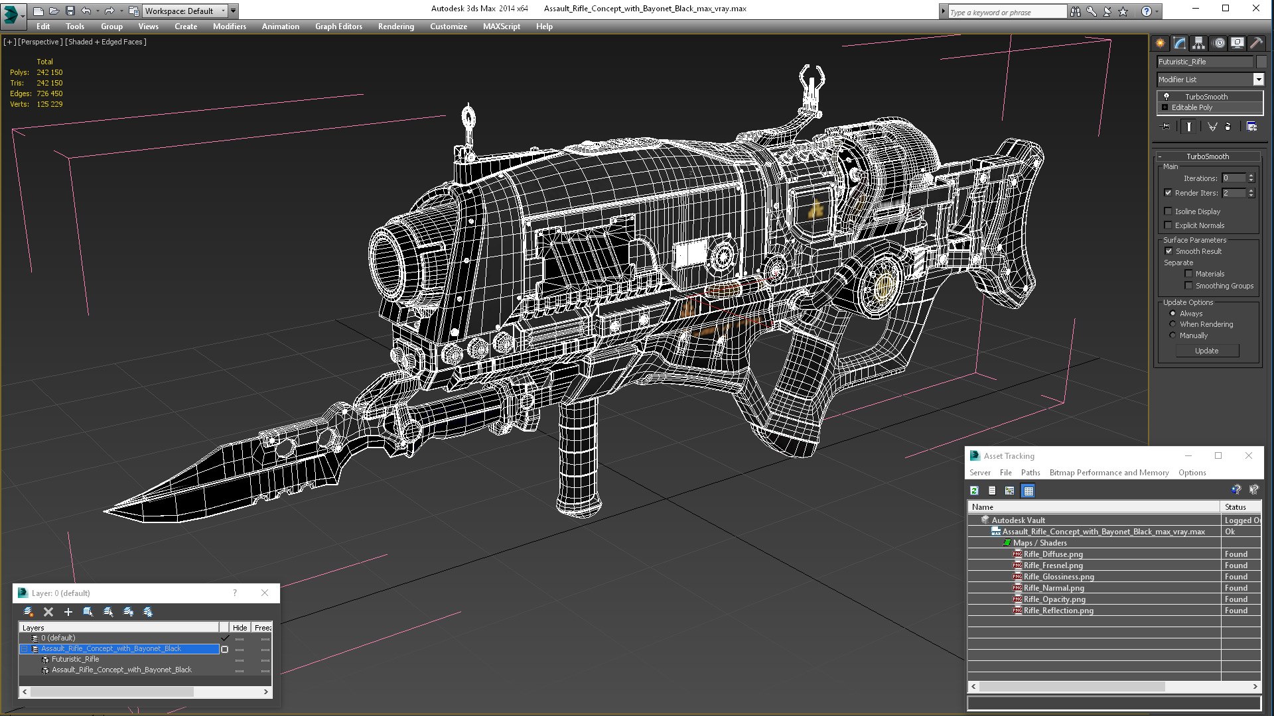Select When Rendering update option

click(1172, 324)
